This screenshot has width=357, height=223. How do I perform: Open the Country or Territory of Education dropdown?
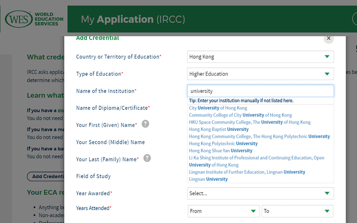point(261,57)
